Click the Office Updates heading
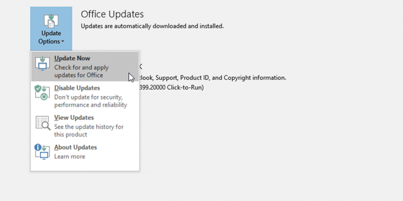Viewport: 403px width, 201px height. 112,14
